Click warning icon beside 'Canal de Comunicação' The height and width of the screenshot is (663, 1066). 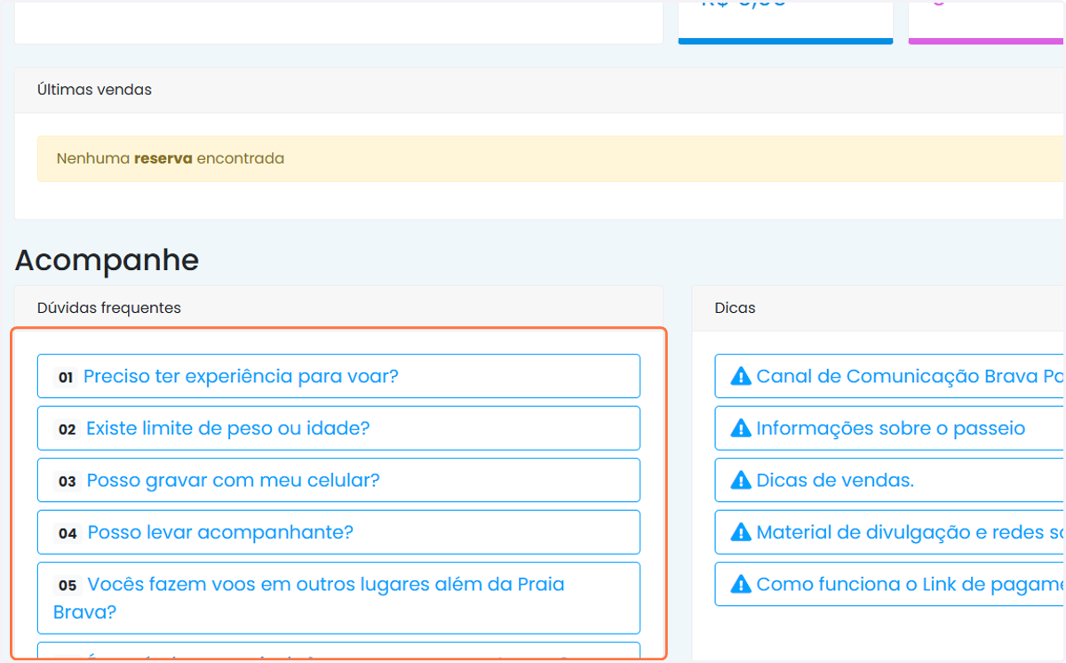(x=741, y=376)
